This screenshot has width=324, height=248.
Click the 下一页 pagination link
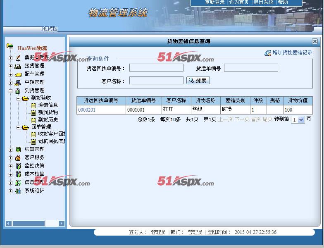(242, 119)
